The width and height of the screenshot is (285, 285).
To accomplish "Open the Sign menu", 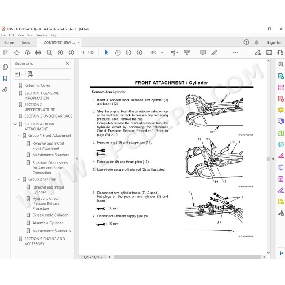I will click(30, 35).
